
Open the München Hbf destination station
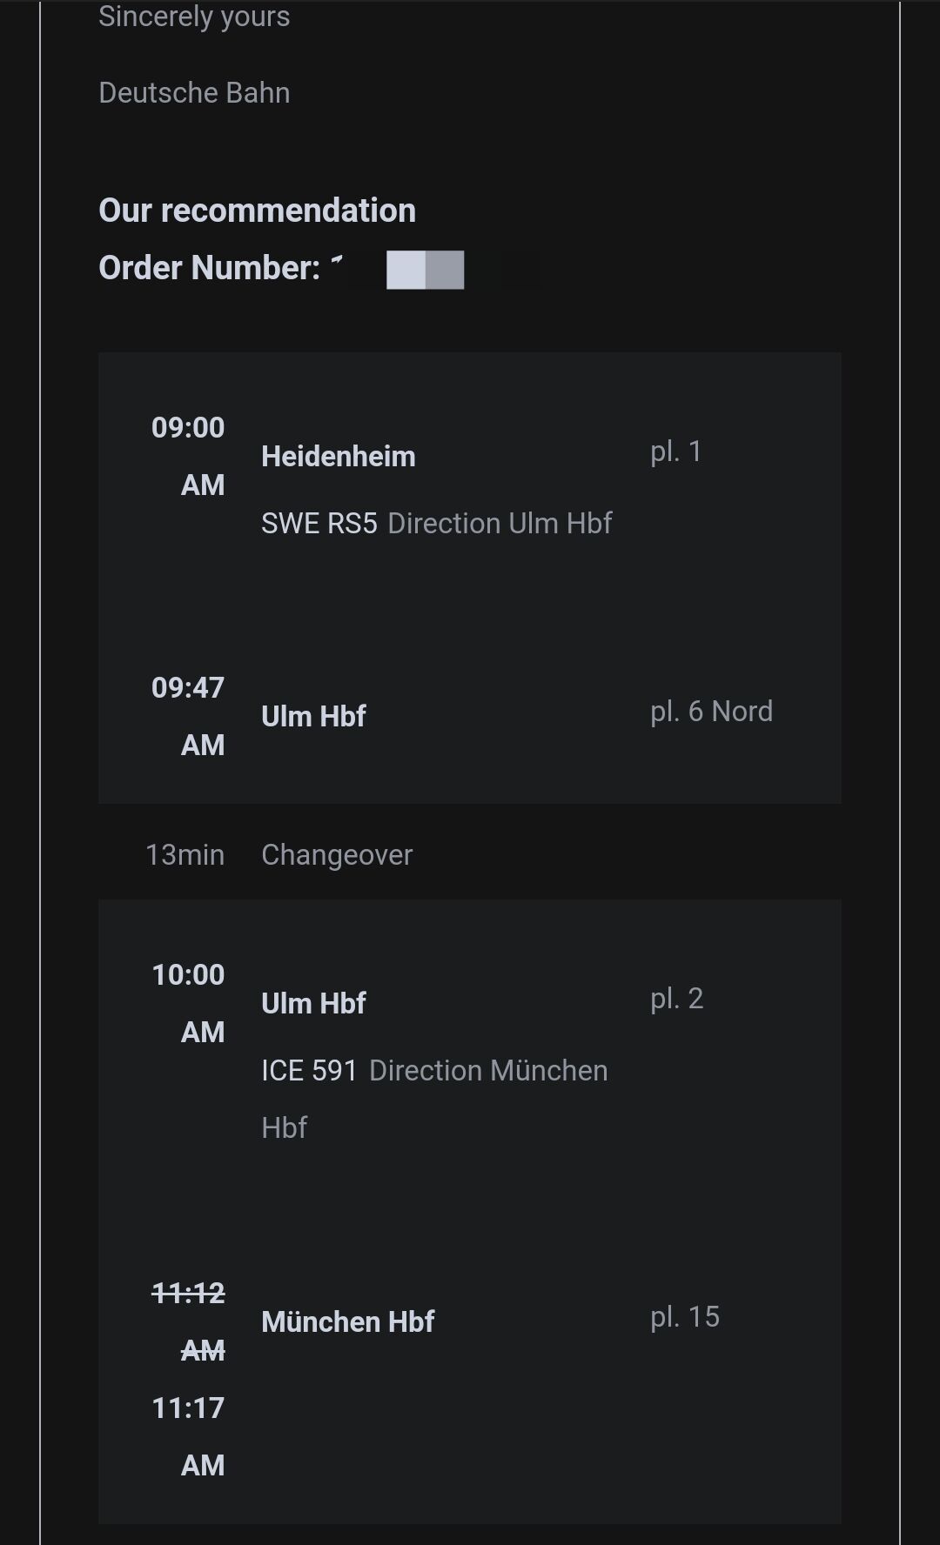coord(347,1322)
